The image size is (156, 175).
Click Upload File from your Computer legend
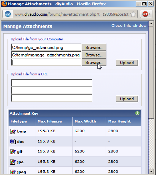coord(37,39)
